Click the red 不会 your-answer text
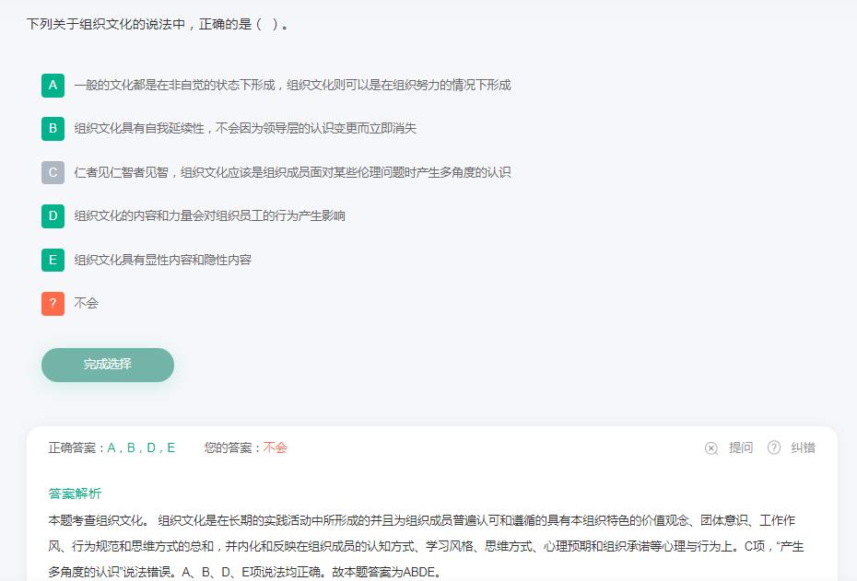The width and height of the screenshot is (857, 581). [275, 447]
